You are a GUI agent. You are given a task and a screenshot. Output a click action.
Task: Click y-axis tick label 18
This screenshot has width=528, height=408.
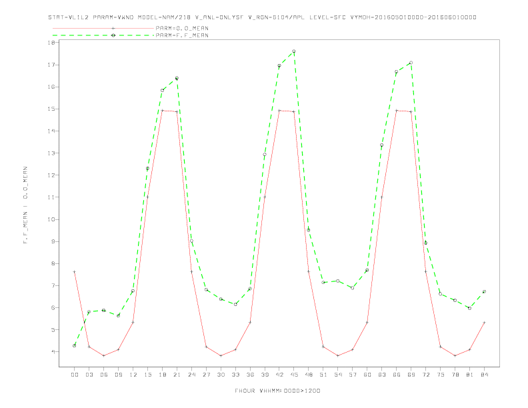tap(51, 43)
